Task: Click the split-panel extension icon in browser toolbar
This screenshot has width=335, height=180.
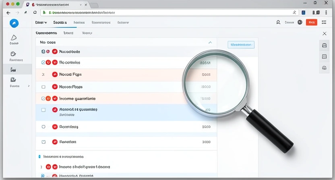Action: click(x=316, y=12)
